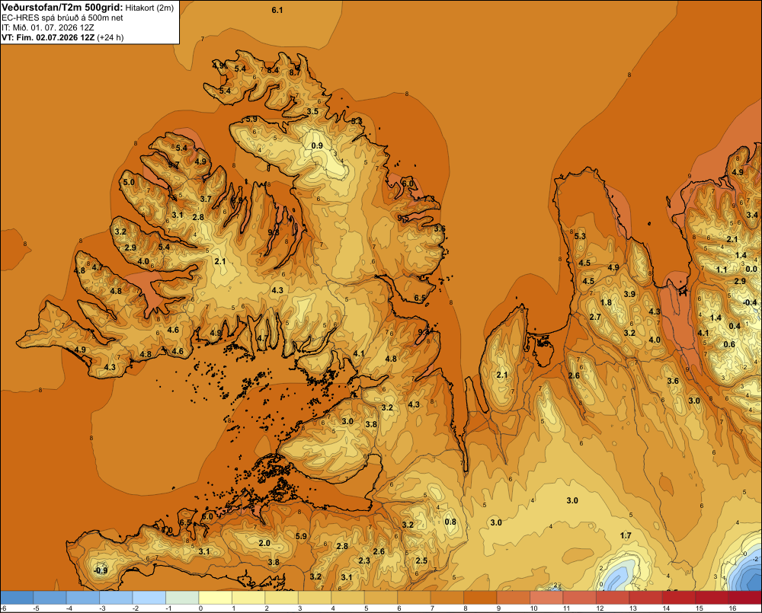Pick the legend swatch between 8 and 9
762x613 pixels.
[x=481, y=598]
